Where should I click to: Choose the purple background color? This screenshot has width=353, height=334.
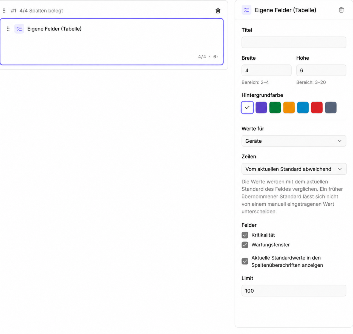261,108
